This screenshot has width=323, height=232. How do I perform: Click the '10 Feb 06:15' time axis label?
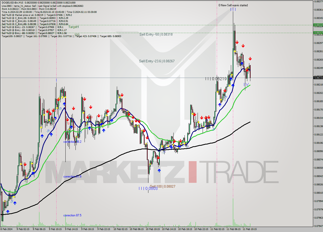(x=137, y=229)
